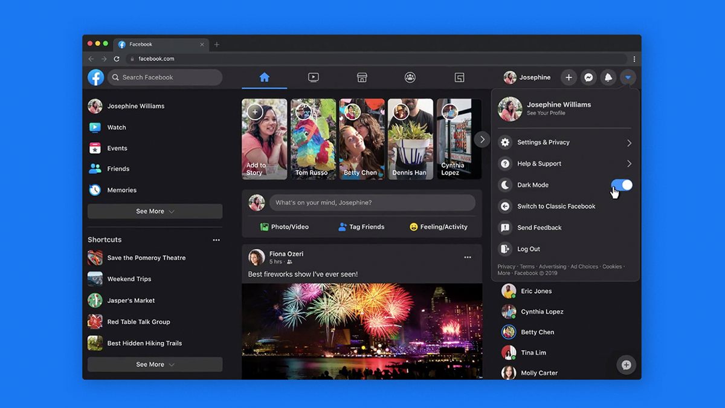
Task: Click the browser back arrow
Action: point(91,59)
